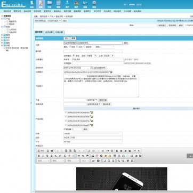Click the anchor flag icon in the editor
Screen dimensions: 193x193
tap(87, 156)
